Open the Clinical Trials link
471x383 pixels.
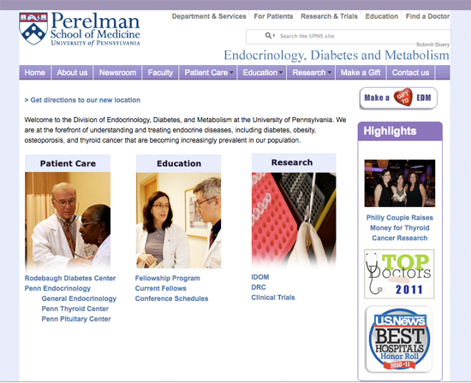pyautogui.click(x=273, y=298)
